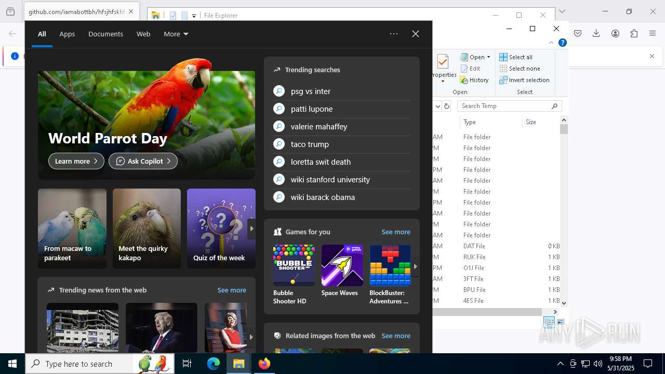Click History in File Explorer ribbon
Image resolution: width=665 pixels, height=374 pixels.
click(474, 80)
